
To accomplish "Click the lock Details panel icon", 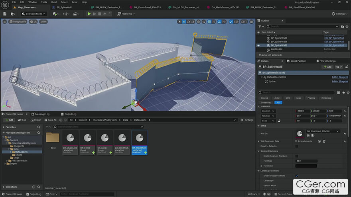I will 347,67.
